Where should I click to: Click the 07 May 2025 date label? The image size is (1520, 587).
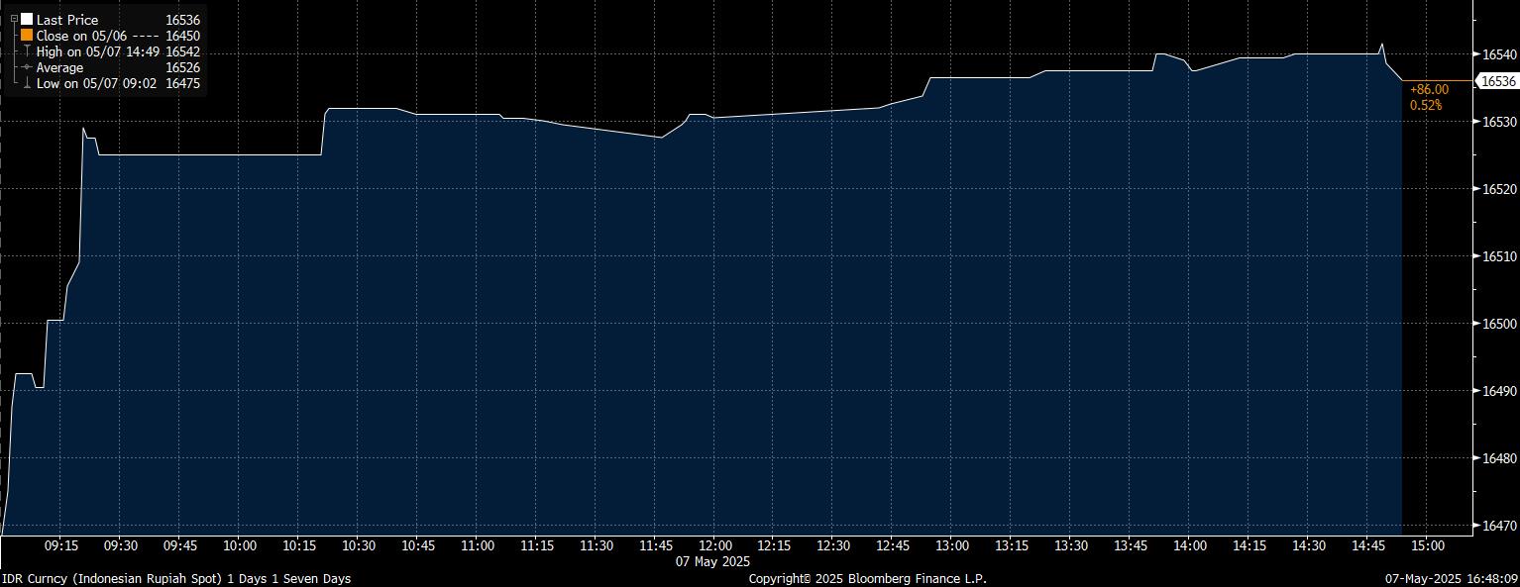coord(712,561)
